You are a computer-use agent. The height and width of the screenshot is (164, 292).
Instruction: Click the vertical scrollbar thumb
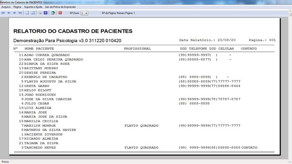[x=290, y=14]
